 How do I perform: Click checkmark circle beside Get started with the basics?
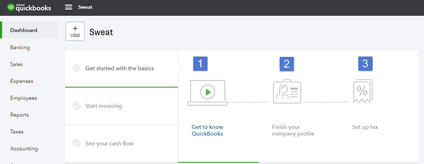click(x=77, y=68)
